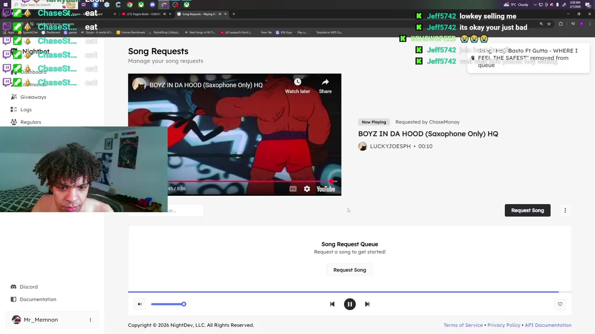Open the Best Songs of All Time bookmark
Viewport: 595px width, 334px height.
coord(200,32)
